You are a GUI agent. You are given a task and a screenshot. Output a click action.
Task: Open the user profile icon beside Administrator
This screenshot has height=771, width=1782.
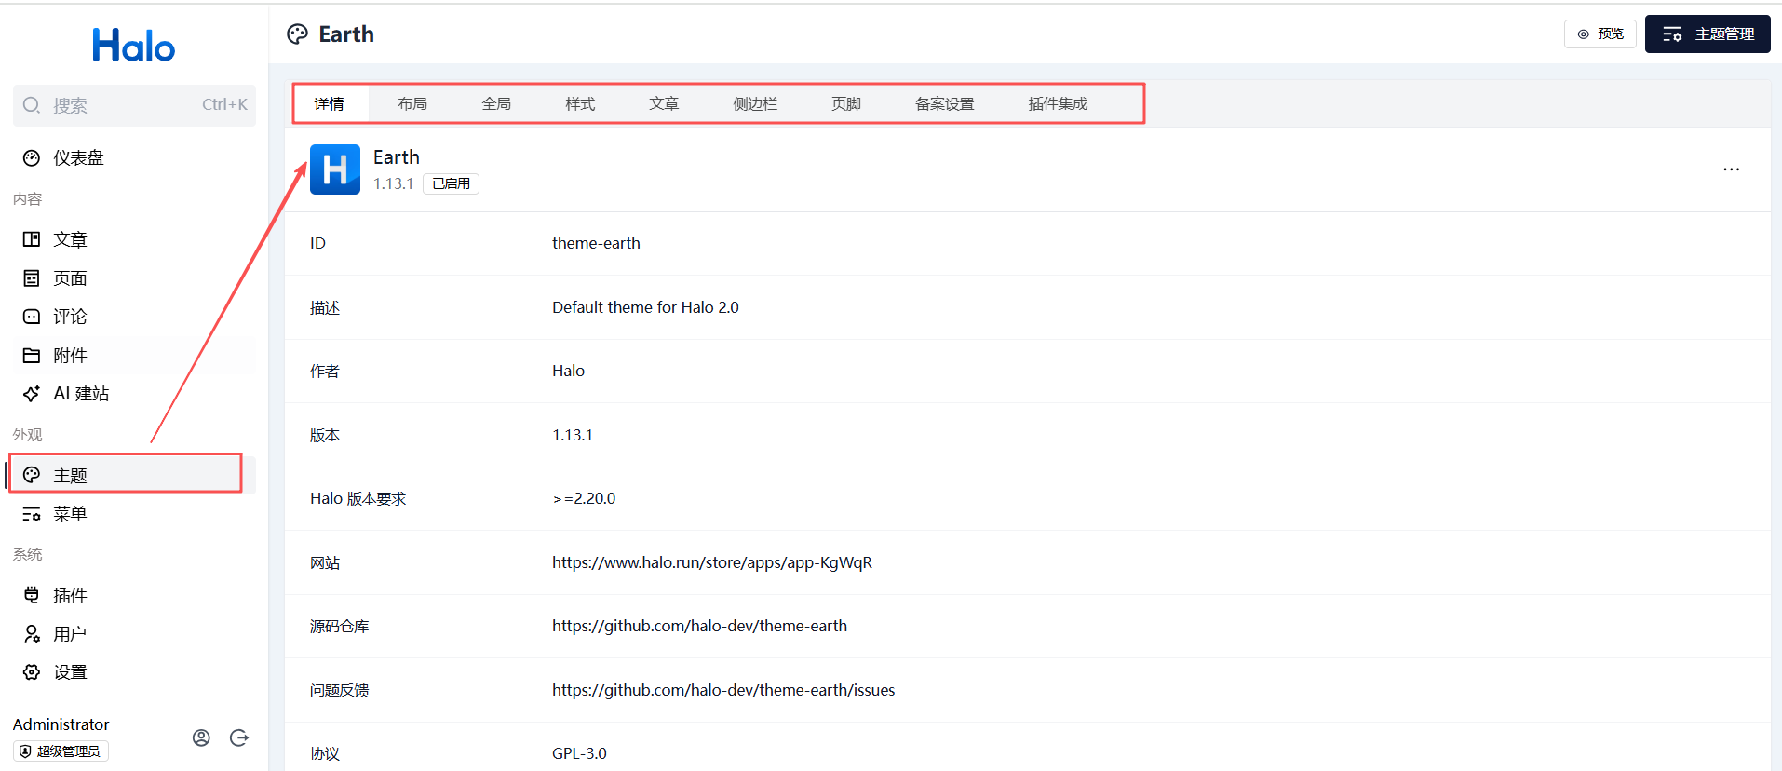coord(201,737)
